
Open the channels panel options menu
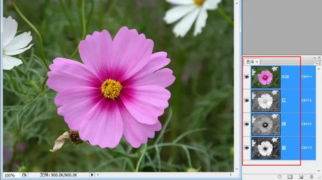[319, 63]
